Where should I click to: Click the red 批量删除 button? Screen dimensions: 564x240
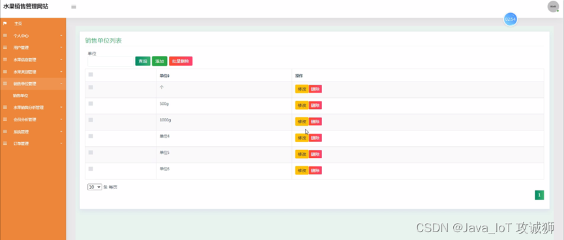tap(181, 61)
